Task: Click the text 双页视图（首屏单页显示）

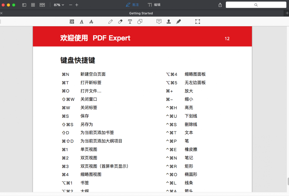Action: [x=105, y=166]
